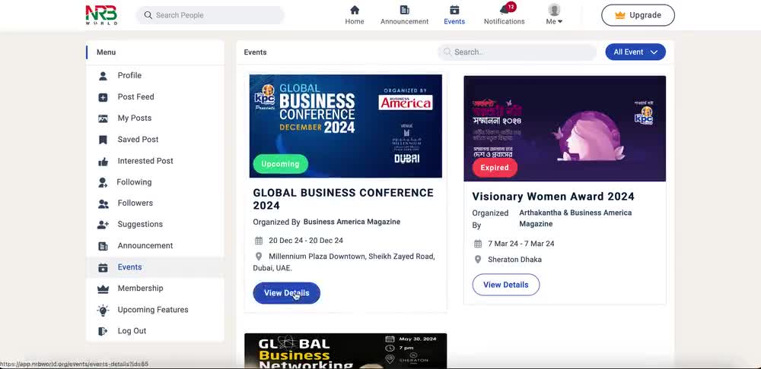Viewport: 761px width, 369px height.
Task: Open Membership from the sidebar menu
Action: coord(140,288)
